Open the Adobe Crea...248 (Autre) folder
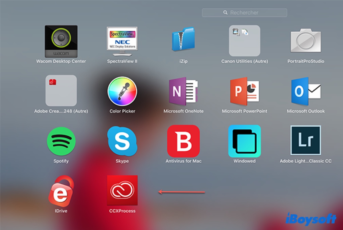Image resolution: width=343 pixels, height=230 pixels. click(x=61, y=91)
